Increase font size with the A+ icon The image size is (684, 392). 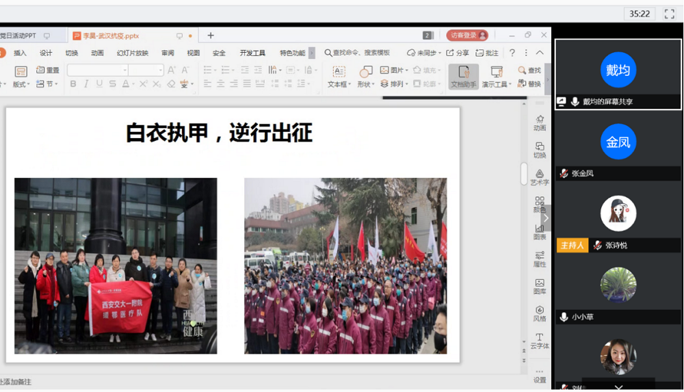pyautogui.click(x=172, y=70)
